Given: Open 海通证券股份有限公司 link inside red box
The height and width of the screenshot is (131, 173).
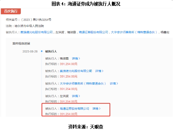Looking at the screenshot, I should (74, 109).
